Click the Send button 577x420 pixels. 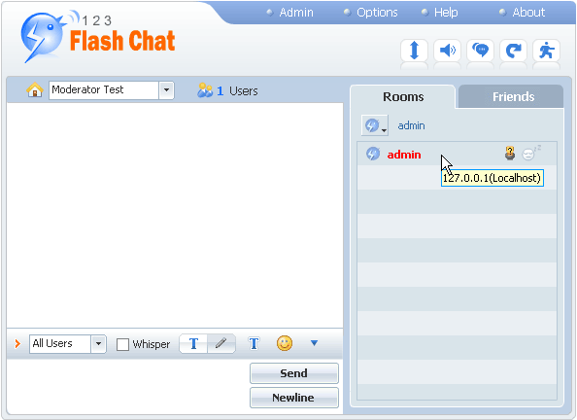(x=294, y=373)
